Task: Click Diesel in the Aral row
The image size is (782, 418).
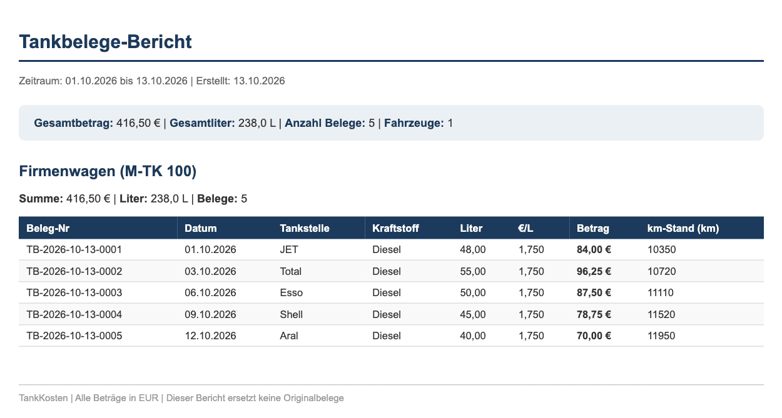Action: click(387, 336)
